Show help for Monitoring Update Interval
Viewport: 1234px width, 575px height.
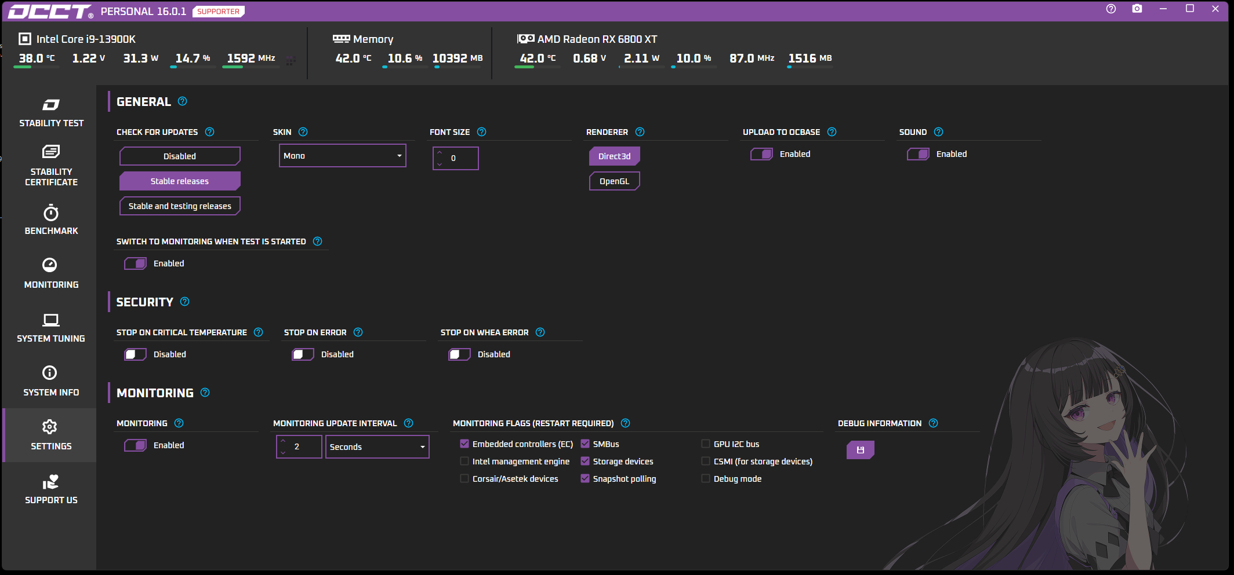(408, 423)
